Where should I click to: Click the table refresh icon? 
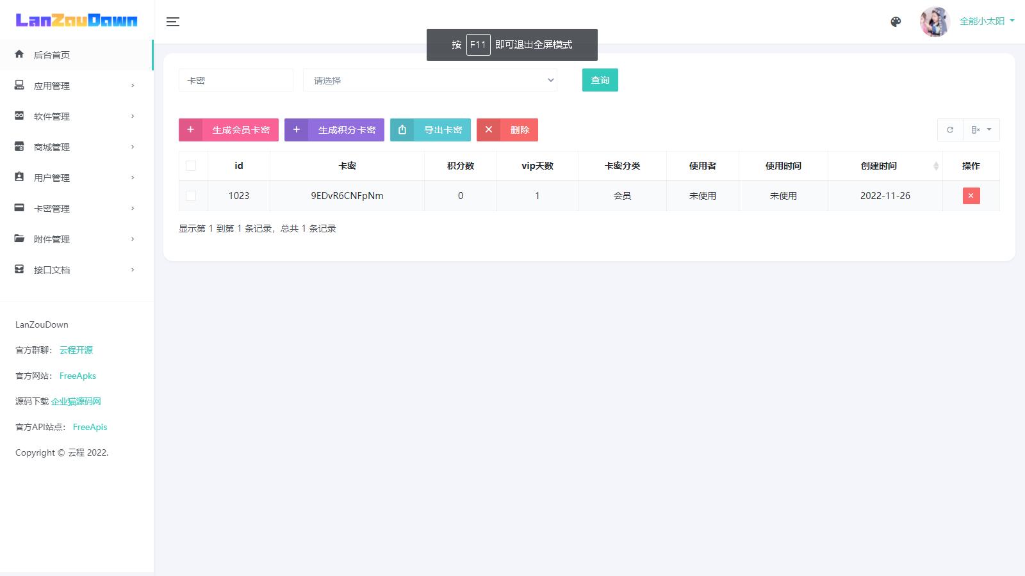tap(950, 130)
